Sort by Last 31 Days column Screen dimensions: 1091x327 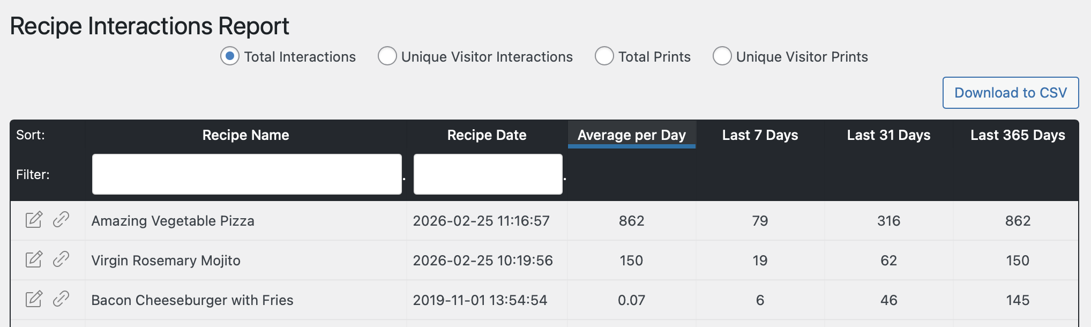[x=888, y=135]
